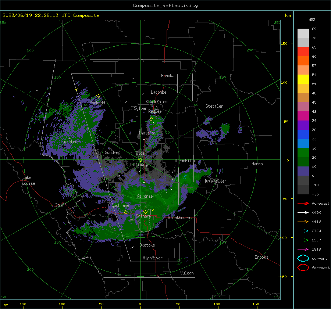This screenshot has width=331, height=309.
Task: Click the RockyMH label
Action: point(97,103)
